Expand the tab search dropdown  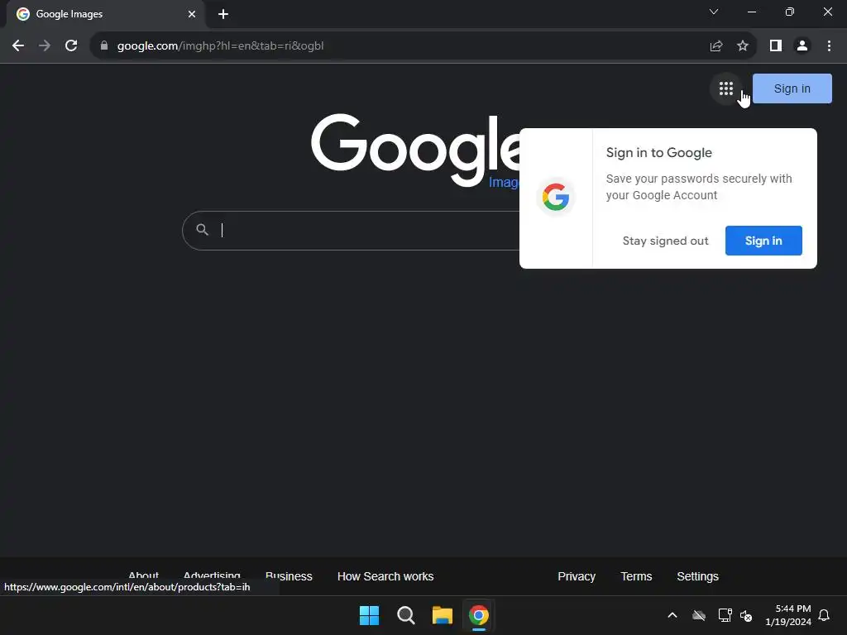[x=714, y=12]
